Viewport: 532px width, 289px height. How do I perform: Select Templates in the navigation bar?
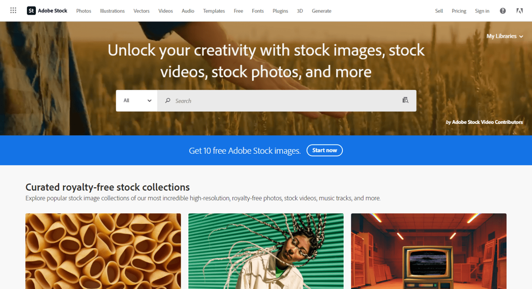[x=214, y=11]
